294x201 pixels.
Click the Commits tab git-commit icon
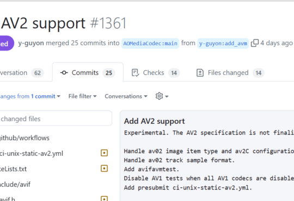[x=64, y=73]
